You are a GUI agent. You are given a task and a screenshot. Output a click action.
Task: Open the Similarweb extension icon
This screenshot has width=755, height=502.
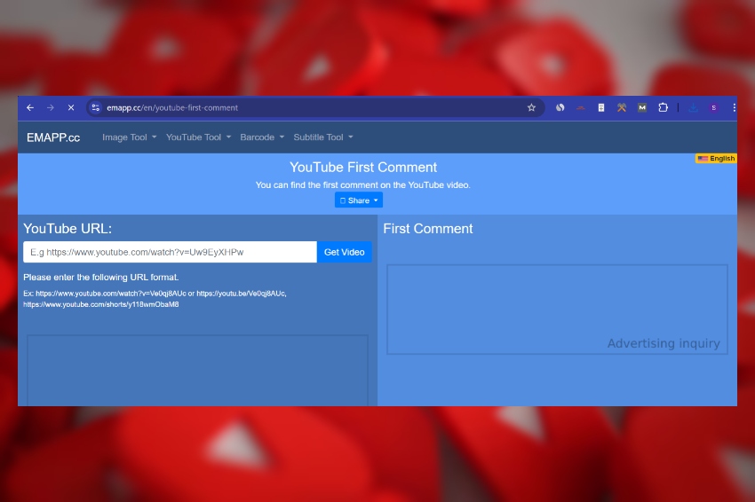tap(560, 107)
